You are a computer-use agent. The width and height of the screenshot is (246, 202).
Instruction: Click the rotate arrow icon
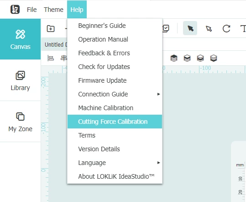coord(226,29)
